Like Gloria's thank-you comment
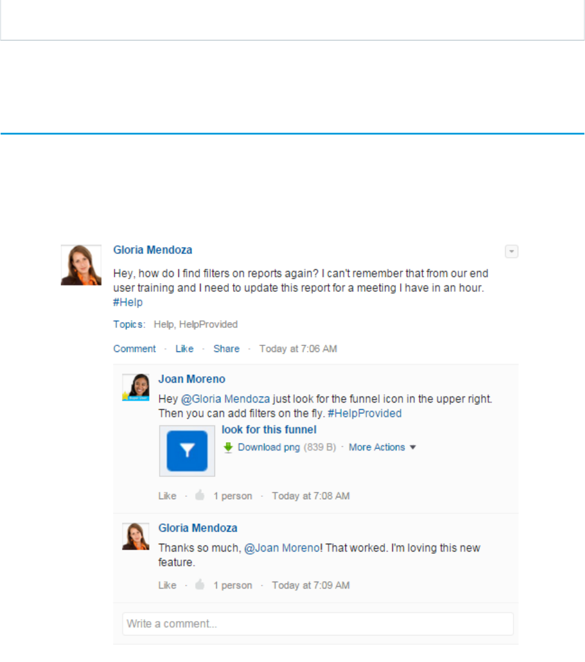 click(167, 586)
